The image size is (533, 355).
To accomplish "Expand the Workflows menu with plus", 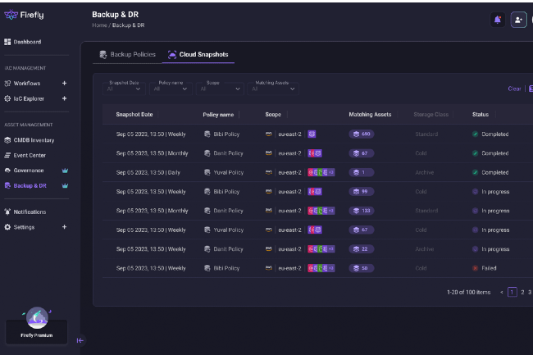I will tap(65, 84).
